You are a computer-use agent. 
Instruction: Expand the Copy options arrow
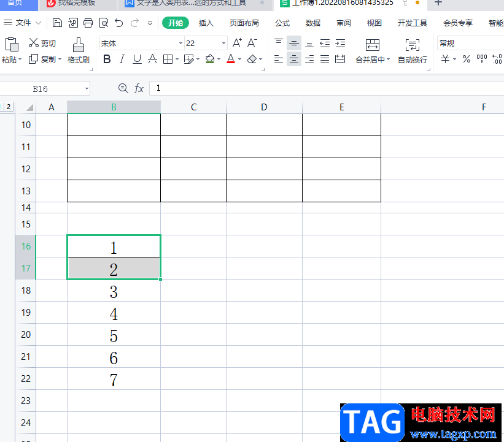point(60,59)
